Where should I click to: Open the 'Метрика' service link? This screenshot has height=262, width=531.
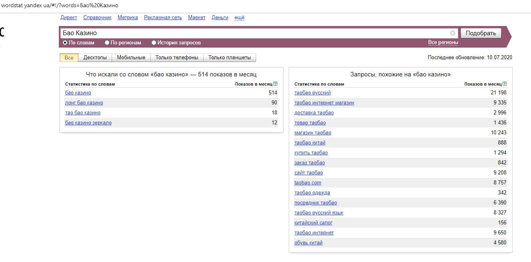pyautogui.click(x=128, y=18)
